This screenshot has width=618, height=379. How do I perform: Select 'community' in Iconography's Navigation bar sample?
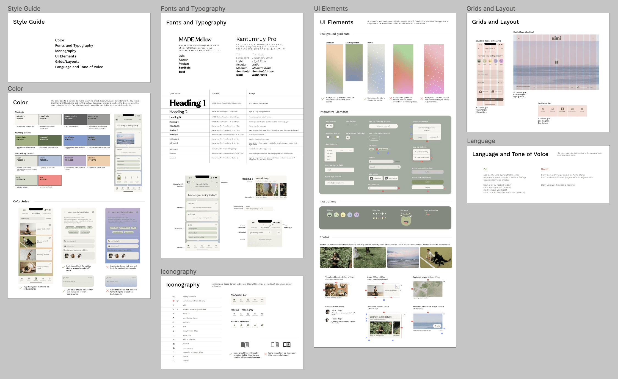pyautogui.click(x=255, y=300)
